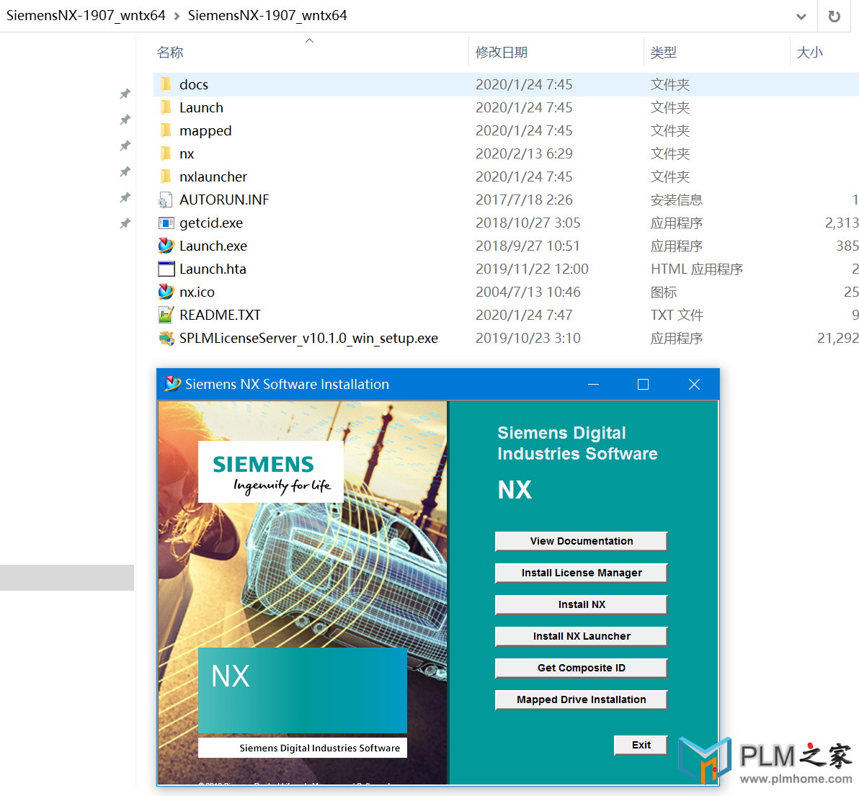Minimize the Siemens NX installation window
Screen dimensions: 859x796
[593, 385]
